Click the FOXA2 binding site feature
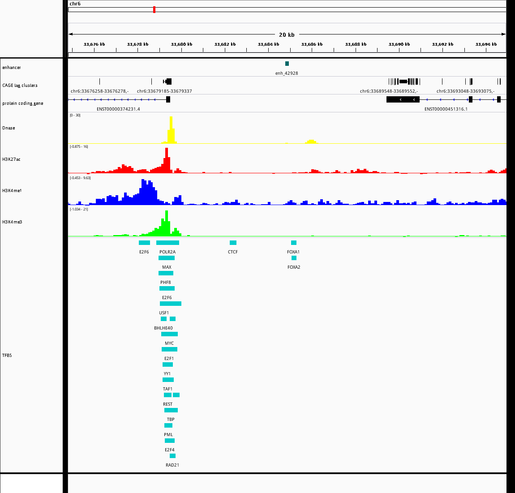515x493 pixels. coord(294,258)
